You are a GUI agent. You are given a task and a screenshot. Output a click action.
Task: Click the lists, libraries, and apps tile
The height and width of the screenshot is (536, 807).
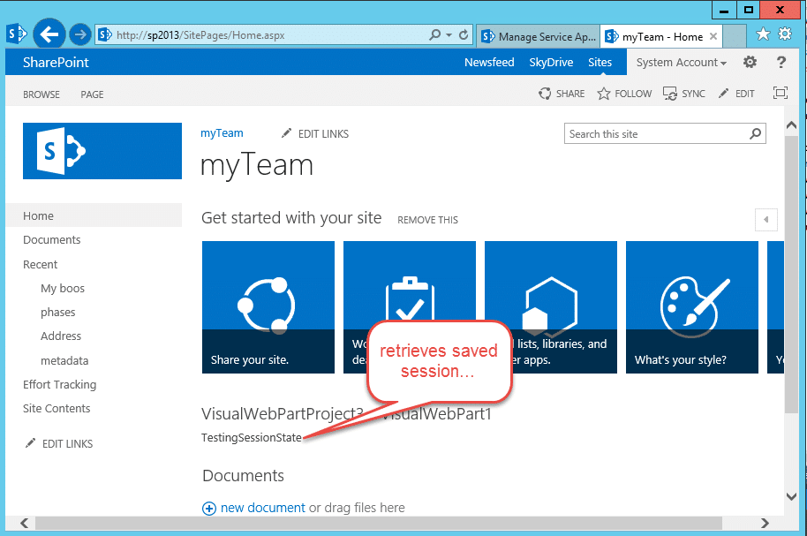point(551,307)
